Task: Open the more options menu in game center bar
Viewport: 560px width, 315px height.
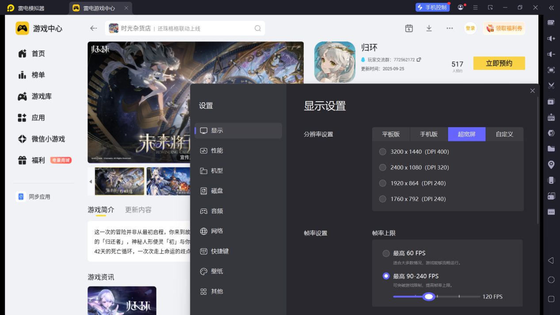Action: 450,28
